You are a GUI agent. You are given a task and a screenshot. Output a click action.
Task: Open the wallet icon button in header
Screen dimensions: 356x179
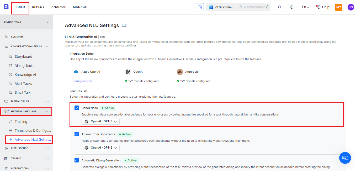(x=200, y=7)
